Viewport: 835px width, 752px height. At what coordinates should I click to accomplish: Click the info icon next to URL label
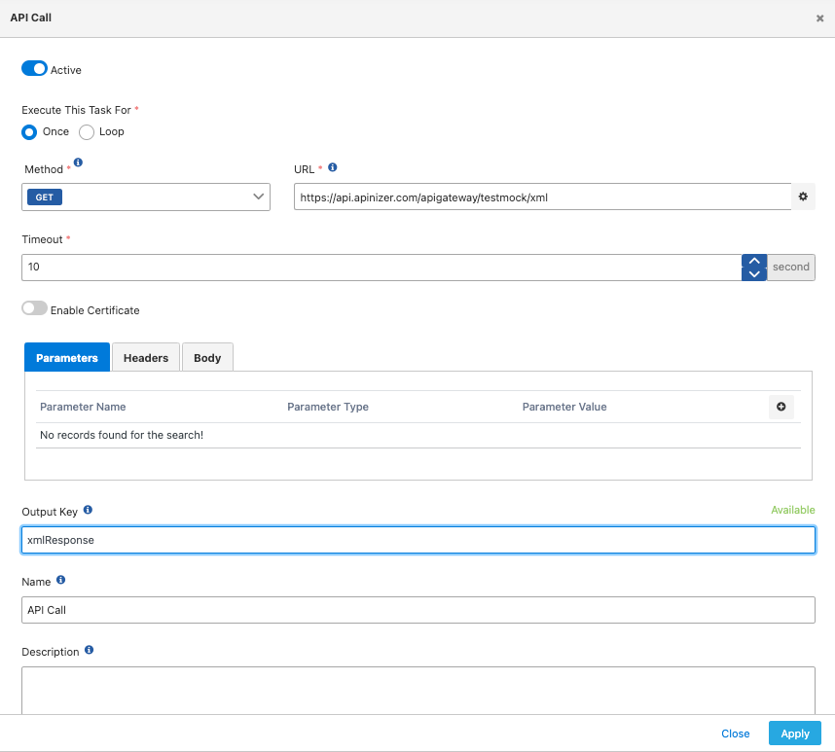333,167
